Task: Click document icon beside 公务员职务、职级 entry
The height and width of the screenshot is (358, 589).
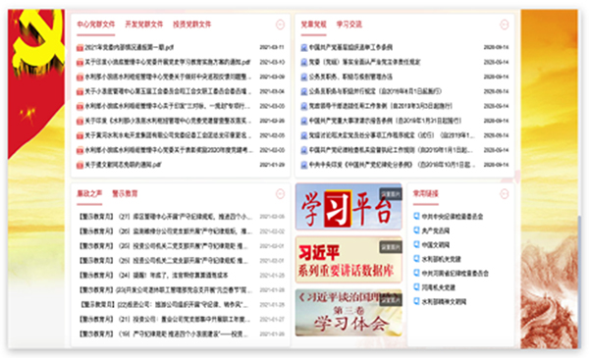Action: [304, 77]
